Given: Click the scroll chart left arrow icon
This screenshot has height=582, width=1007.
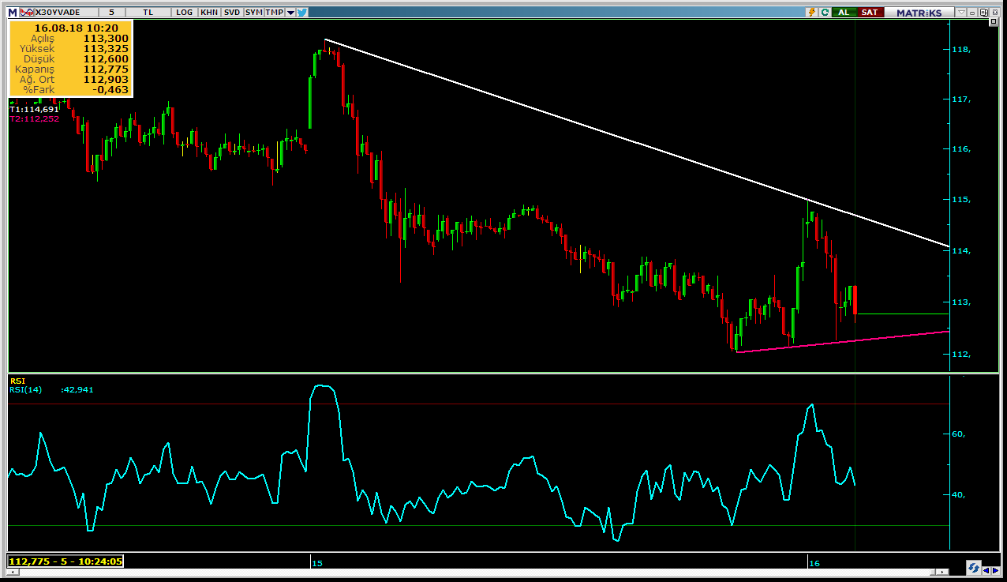Looking at the screenshot, I should click(x=986, y=570).
